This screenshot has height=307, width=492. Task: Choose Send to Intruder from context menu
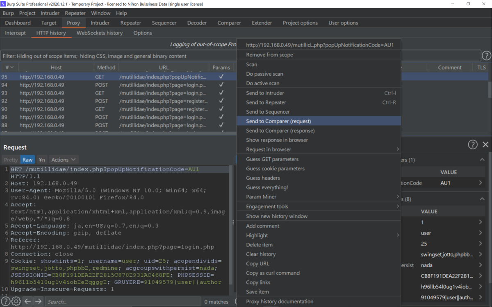pos(318,93)
